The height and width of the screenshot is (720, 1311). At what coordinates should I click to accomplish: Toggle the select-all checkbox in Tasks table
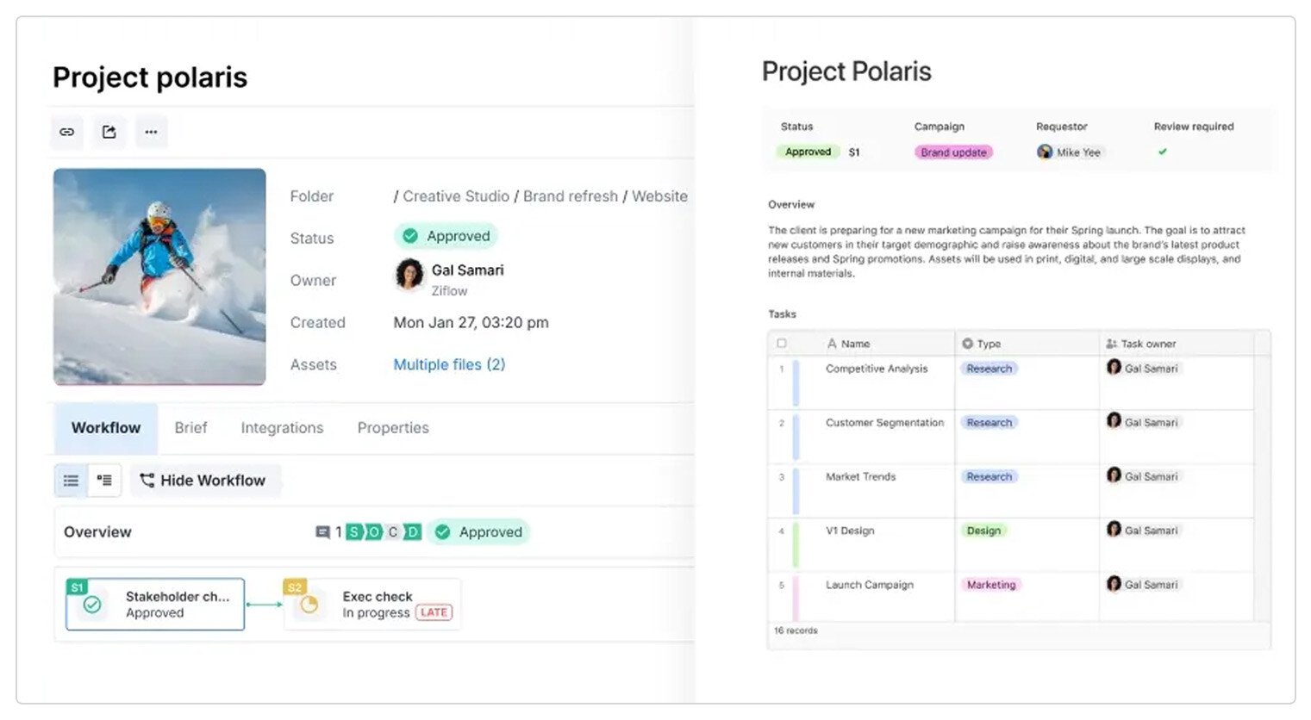[782, 344]
